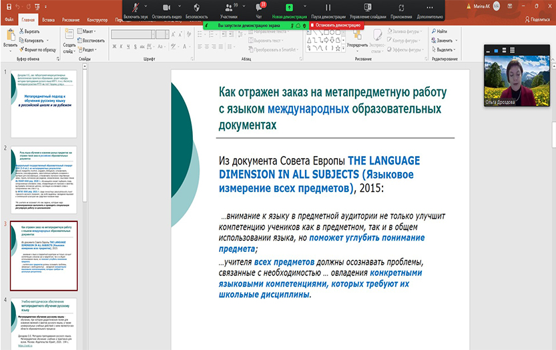The height and width of the screenshot is (350, 556).
Task: Select slide 4 thumbnail in the panel
Action: [x=43, y=323]
